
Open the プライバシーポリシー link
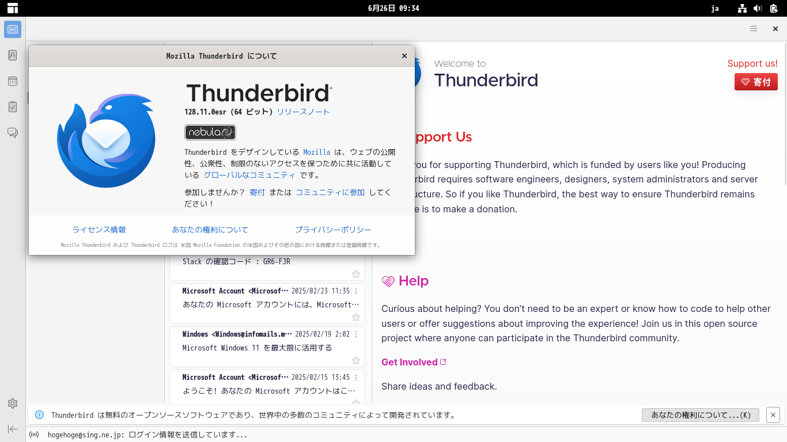[x=334, y=230]
